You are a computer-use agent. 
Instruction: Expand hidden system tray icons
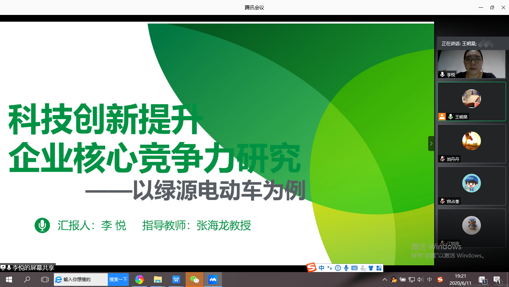coord(384,280)
